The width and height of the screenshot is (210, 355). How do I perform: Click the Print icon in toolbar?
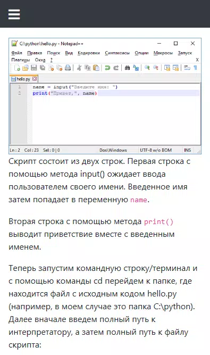(x=68, y=68)
